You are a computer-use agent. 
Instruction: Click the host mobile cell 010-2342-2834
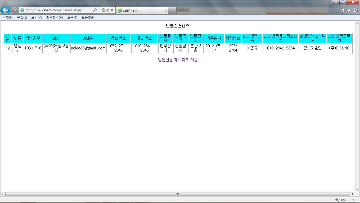tap(281, 48)
